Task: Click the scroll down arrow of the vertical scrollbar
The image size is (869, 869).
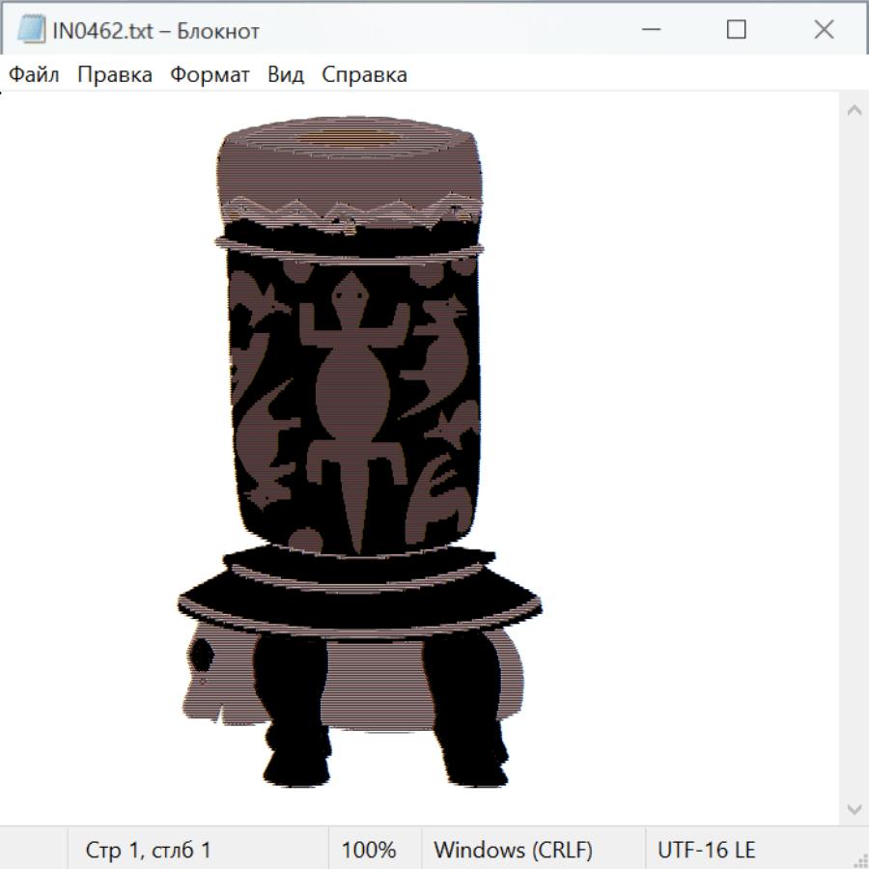Action: (854, 808)
